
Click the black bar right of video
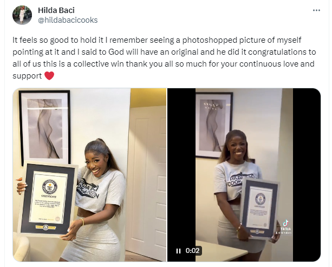(307, 175)
